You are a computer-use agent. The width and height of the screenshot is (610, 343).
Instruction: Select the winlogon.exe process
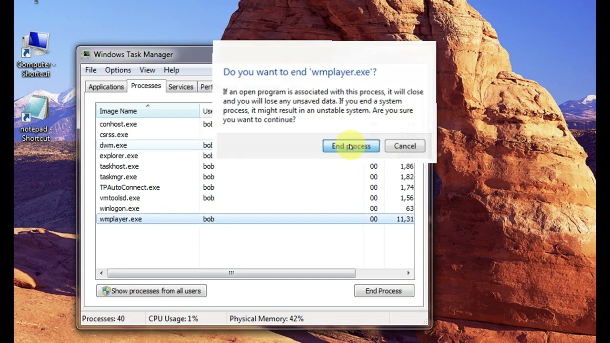pos(255,208)
